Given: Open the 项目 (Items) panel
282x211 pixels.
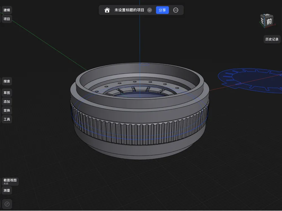Looking at the screenshot, I should pos(7,19).
